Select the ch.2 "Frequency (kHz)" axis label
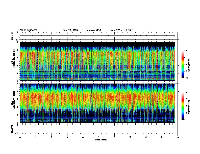This screenshot has height=154, width=200. pyautogui.click(x=14, y=100)
